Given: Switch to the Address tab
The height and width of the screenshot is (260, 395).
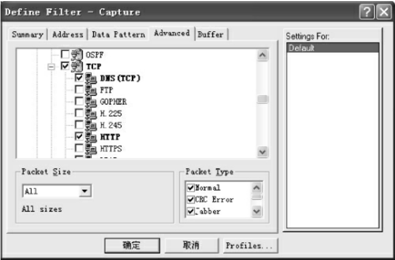Looking at the screenshot, I should pos(68,34).
